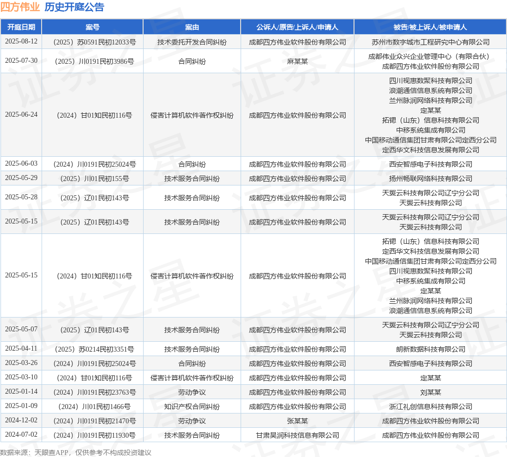Image resolution: width=507 pixels, height=457 pixels.
Task: Click case number in the 2025-06-03 row
Action: pos(95,164)
